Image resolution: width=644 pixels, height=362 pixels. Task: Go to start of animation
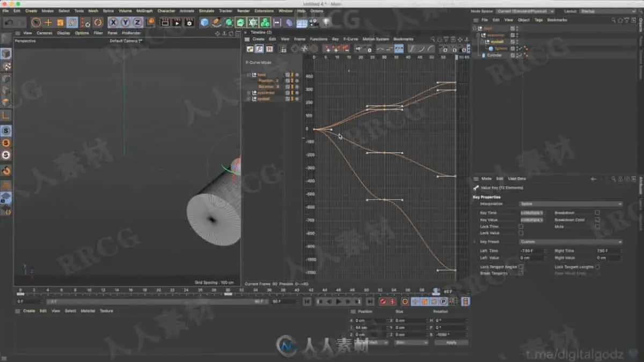click(x=308, y=302)
